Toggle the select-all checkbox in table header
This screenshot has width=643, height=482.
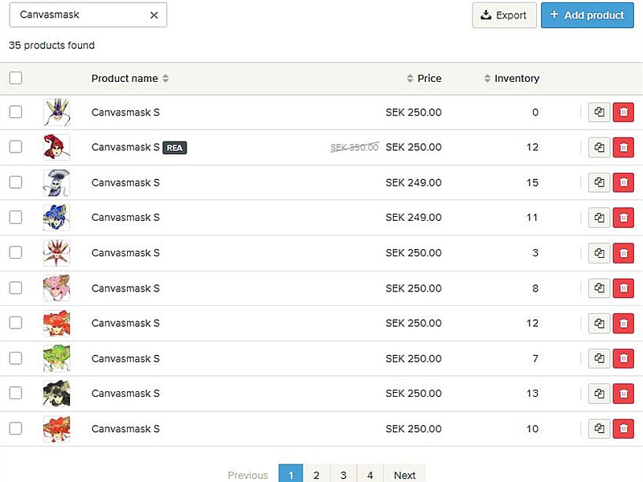[x=16, y=78]
